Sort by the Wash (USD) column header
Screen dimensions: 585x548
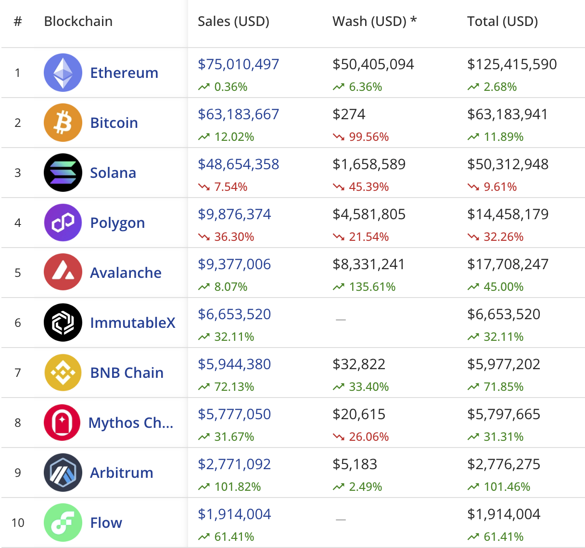(374, 21)
